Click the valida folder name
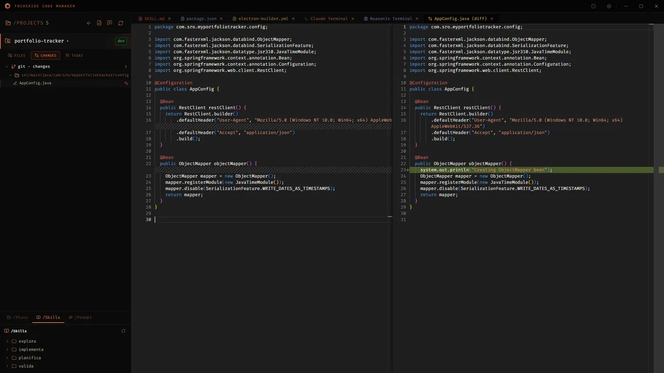This screenshot has height=373, width=664. (26, 366)
